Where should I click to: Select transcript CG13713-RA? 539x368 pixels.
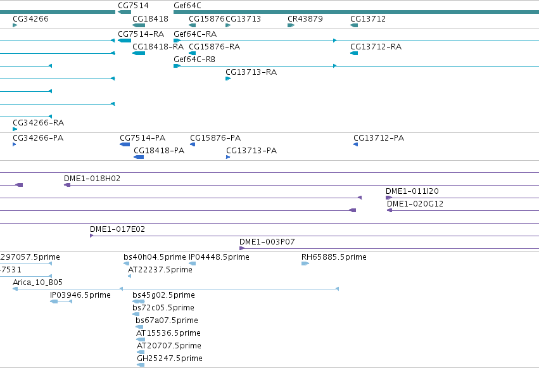coord(251,72)
